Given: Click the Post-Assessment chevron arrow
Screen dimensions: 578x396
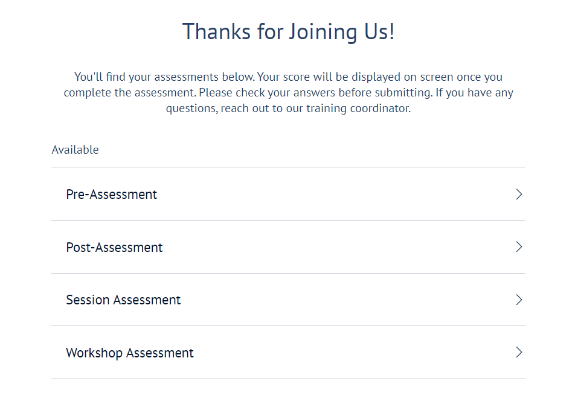Looking at the screenshot, I should (x=519, y=247).
